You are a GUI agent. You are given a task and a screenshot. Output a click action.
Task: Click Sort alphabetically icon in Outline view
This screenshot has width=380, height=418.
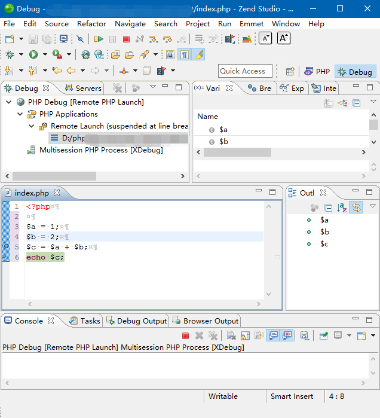(x=342, y=208)
